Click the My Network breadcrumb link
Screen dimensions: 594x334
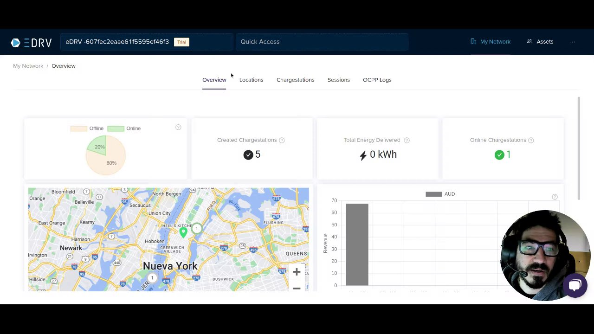tap(28, 66)
